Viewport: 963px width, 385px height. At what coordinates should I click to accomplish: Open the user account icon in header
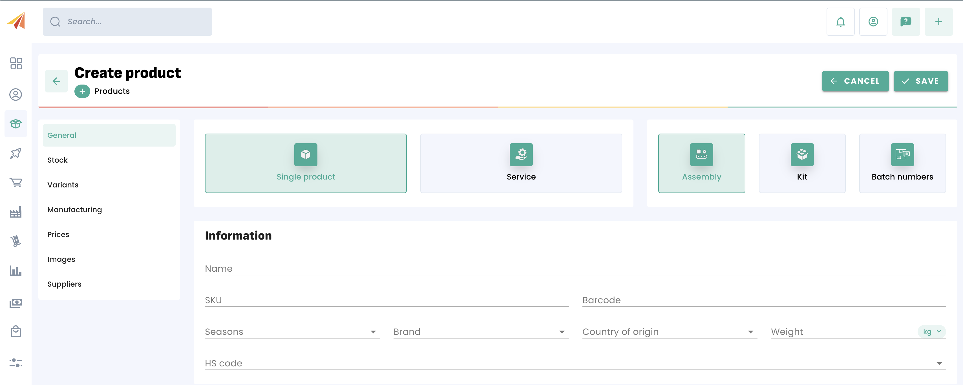click(873, 22)
